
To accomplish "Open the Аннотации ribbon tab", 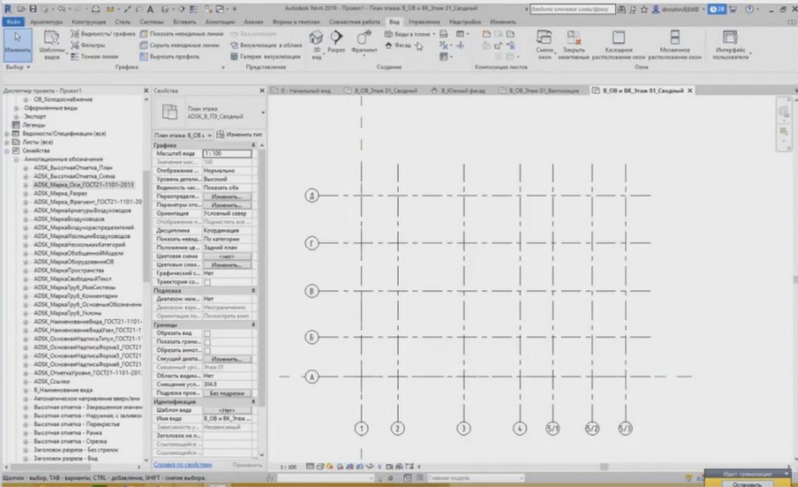I will 220,22.
